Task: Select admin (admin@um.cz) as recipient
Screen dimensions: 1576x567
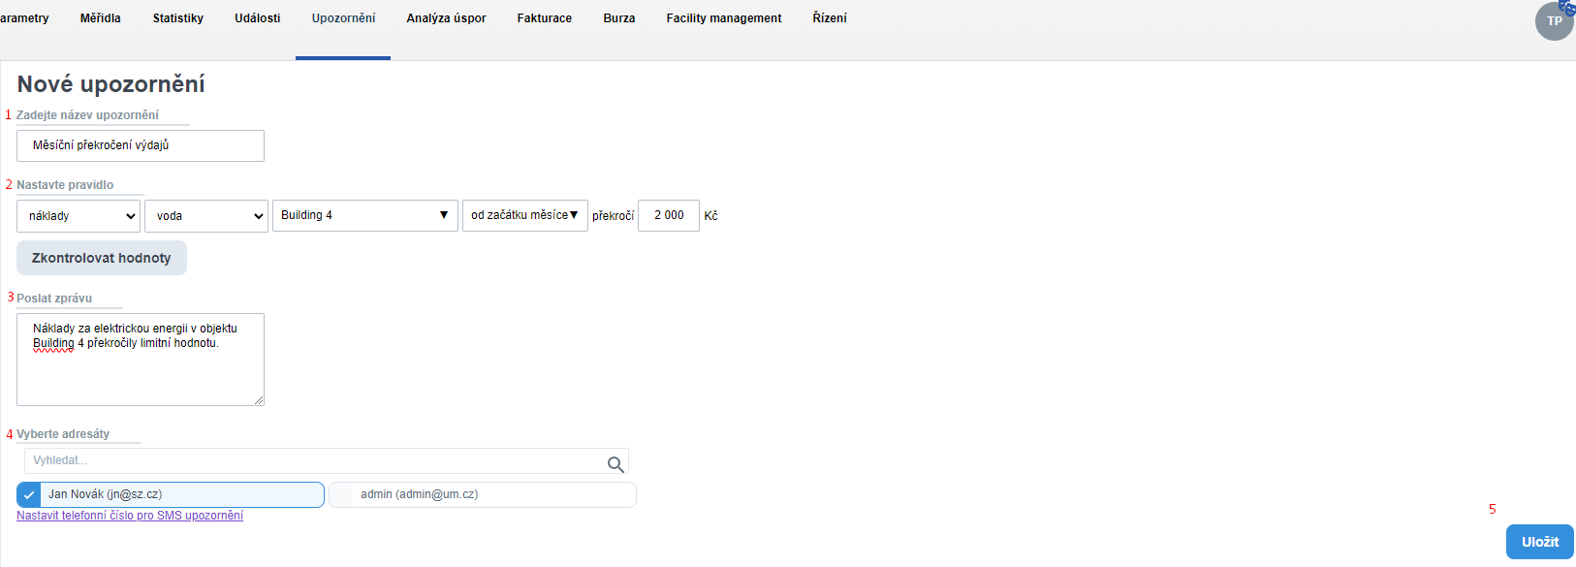Action: 342,494
